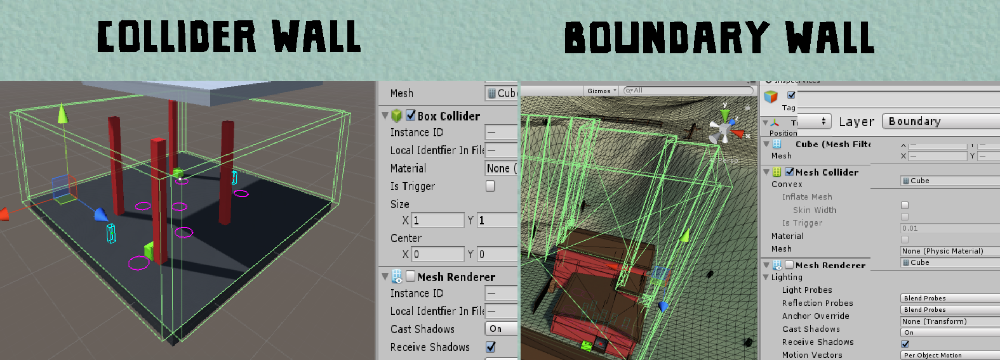Click Mesh Renderer icon in Boundary Wall inspector
Viewport: 1000px width, 360px height.
click(x=777, y=265)
